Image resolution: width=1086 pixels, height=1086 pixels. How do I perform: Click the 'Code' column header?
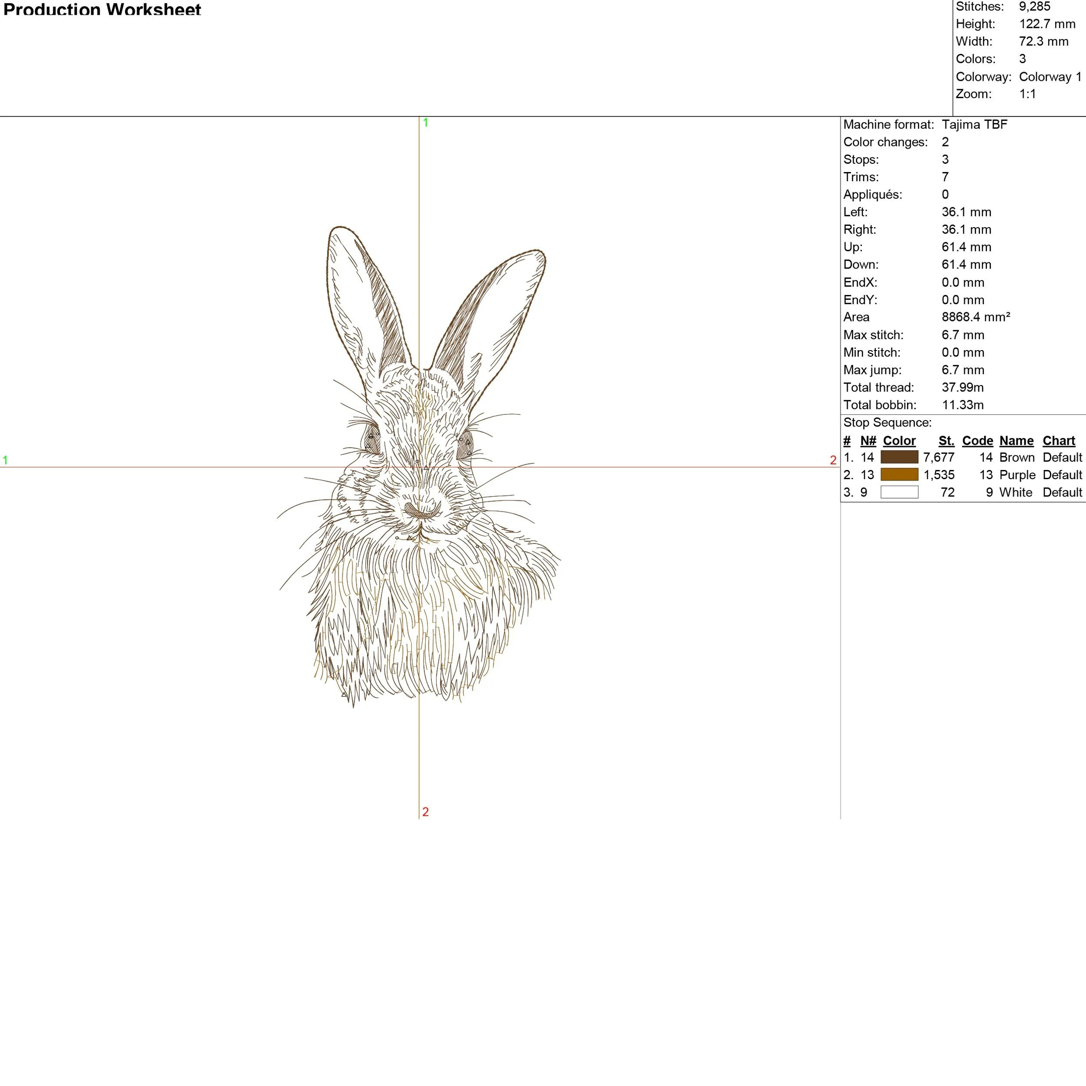977,440
